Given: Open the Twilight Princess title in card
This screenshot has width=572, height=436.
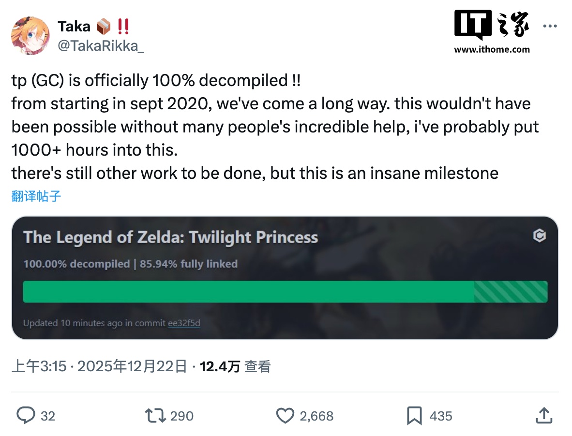Looking at the screenshot, I should click(170, 237).
